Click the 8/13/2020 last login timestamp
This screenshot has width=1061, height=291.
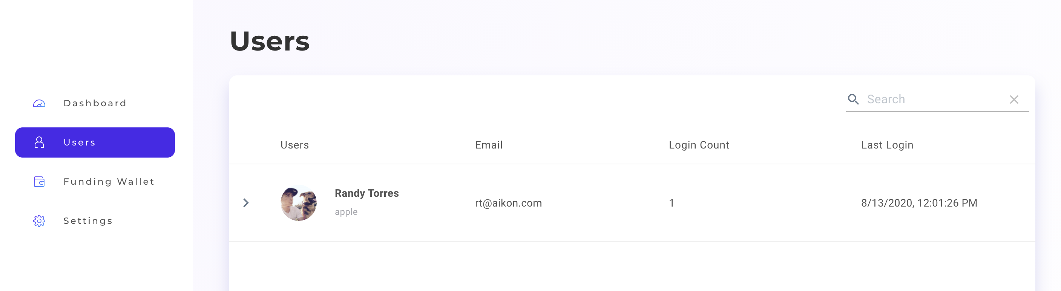pyautogui.click(x=919, y=203)
